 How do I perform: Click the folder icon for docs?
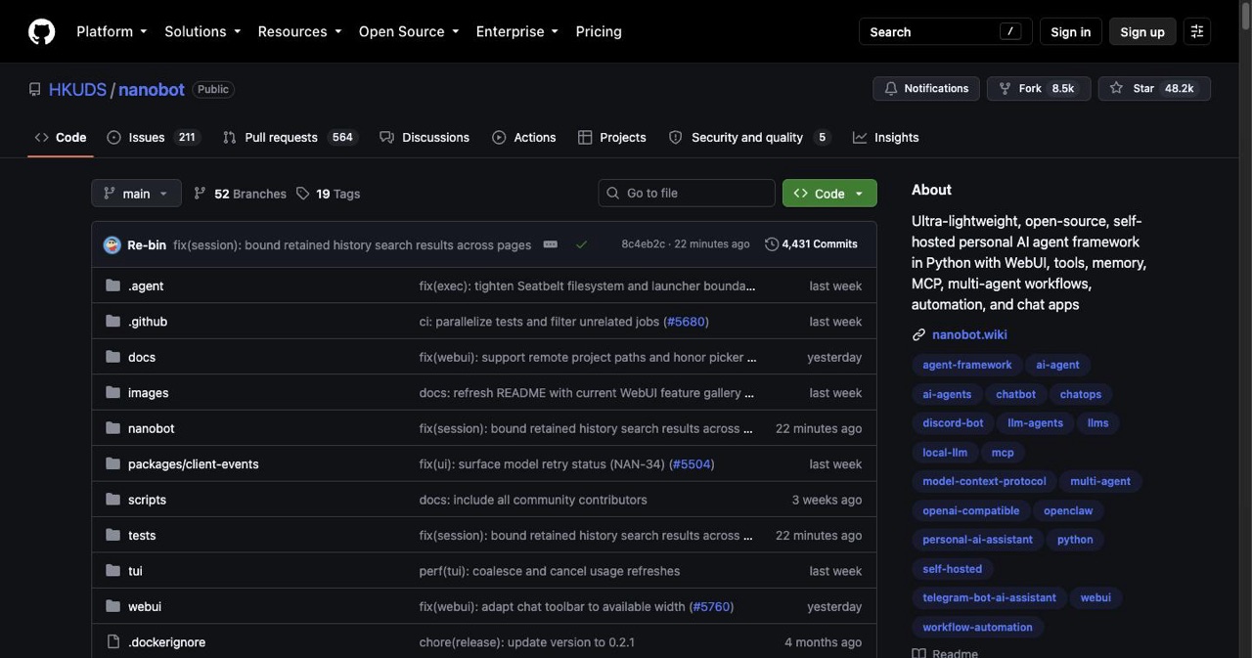[x=112, y=357]
